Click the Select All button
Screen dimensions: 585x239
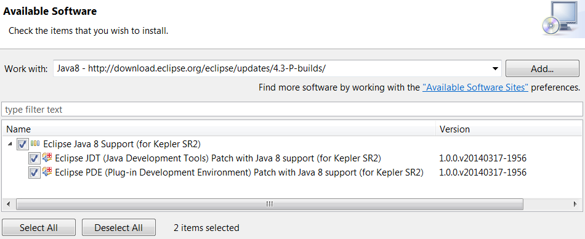coord(39,227)
